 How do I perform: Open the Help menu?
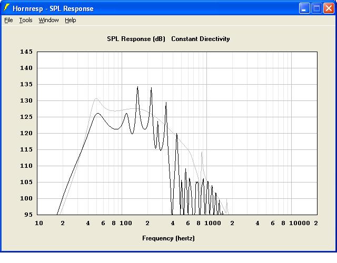click(x=71, y=20)
